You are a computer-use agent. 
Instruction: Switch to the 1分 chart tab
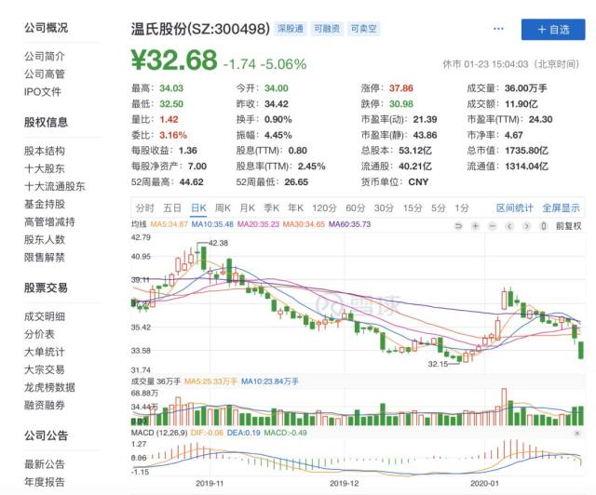pyautogui.click(x=462, y=207)
